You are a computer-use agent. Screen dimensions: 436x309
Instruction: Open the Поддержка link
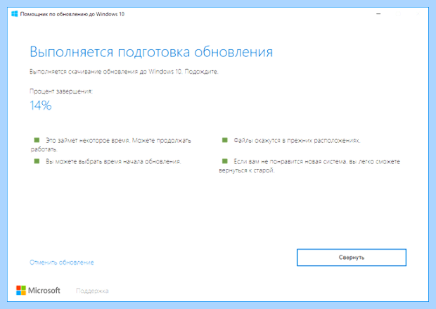92,291
